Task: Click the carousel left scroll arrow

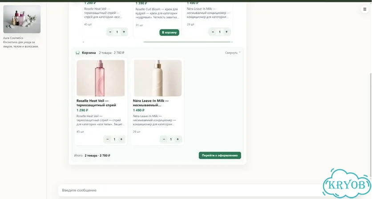Action: [x=83, y=42]
